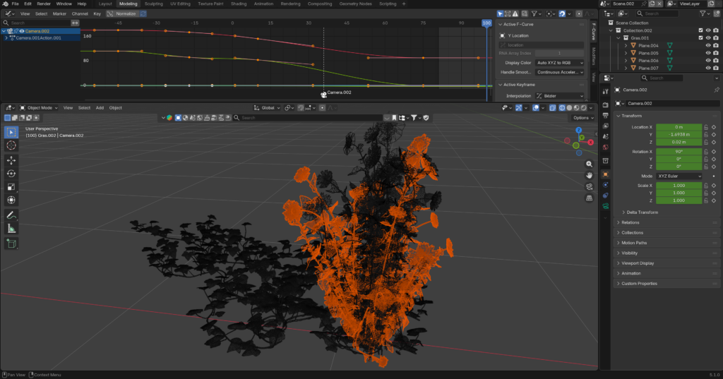Toggle the Rotation X lock
This screenshot has width=723, height=379.
coord(706,152)
